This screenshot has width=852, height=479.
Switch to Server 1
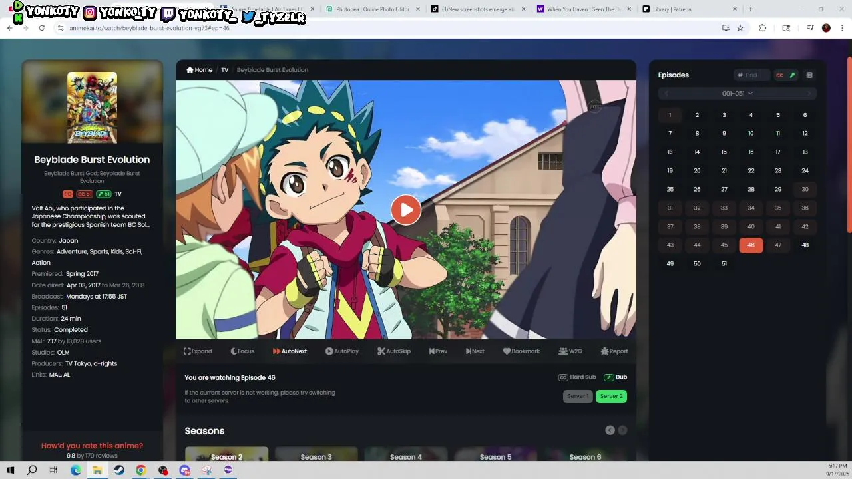point(578,396)
